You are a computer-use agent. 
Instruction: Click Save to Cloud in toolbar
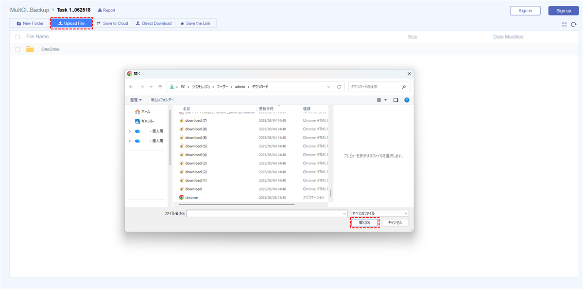click(x=112, y=23)
